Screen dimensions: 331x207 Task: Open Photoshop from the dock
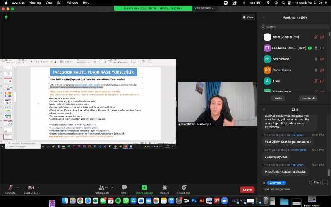coord(194,200)
